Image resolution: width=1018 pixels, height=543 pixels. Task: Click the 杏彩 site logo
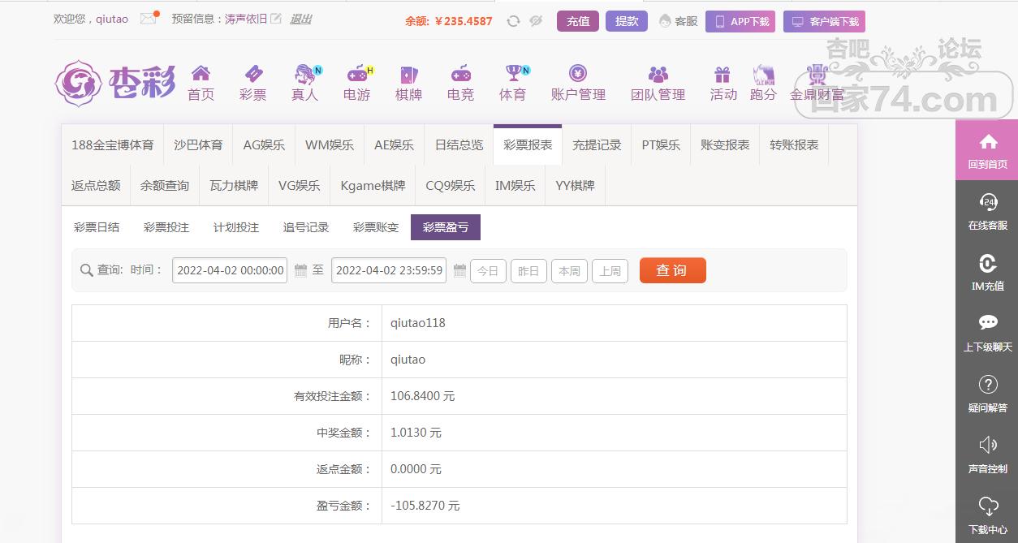coord(115,83)
